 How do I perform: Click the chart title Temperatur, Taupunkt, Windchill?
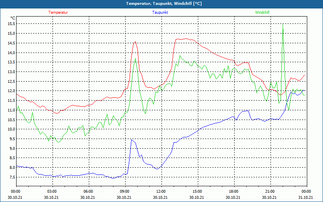click(164, 4)
